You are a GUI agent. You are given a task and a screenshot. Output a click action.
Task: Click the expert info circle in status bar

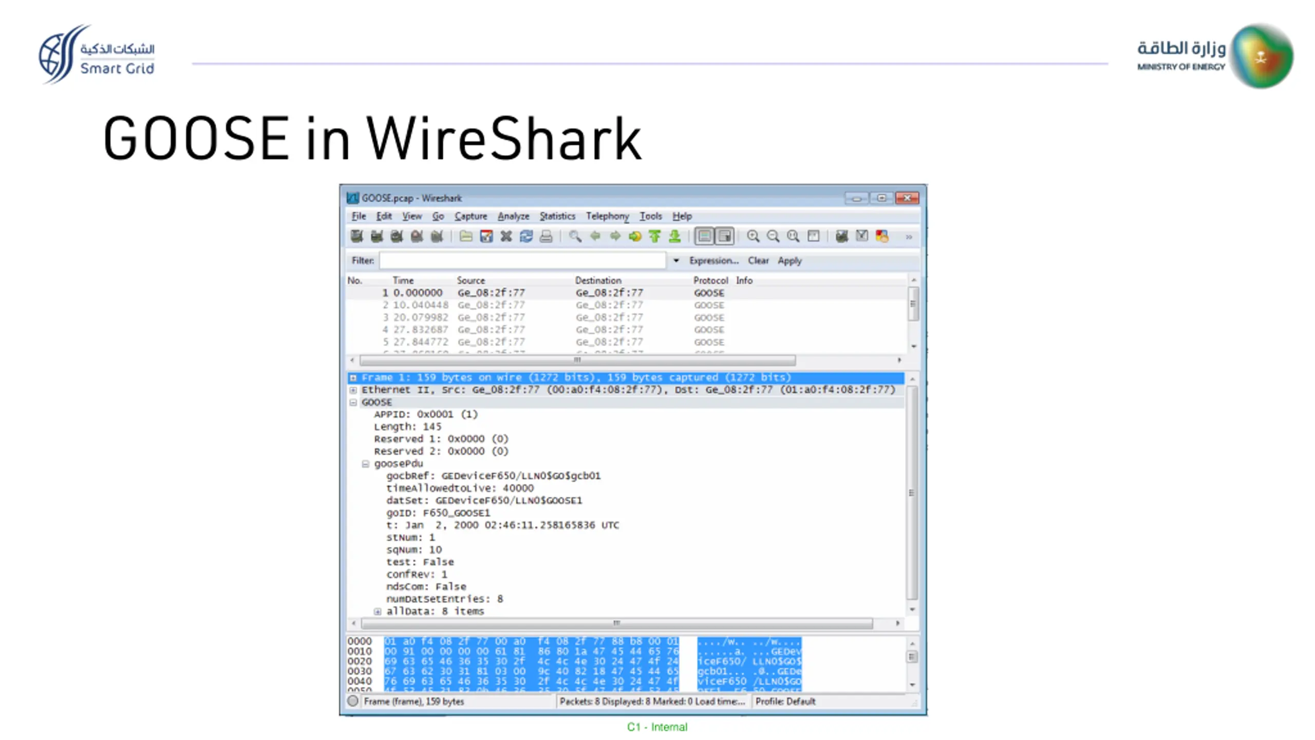(353, 701)
